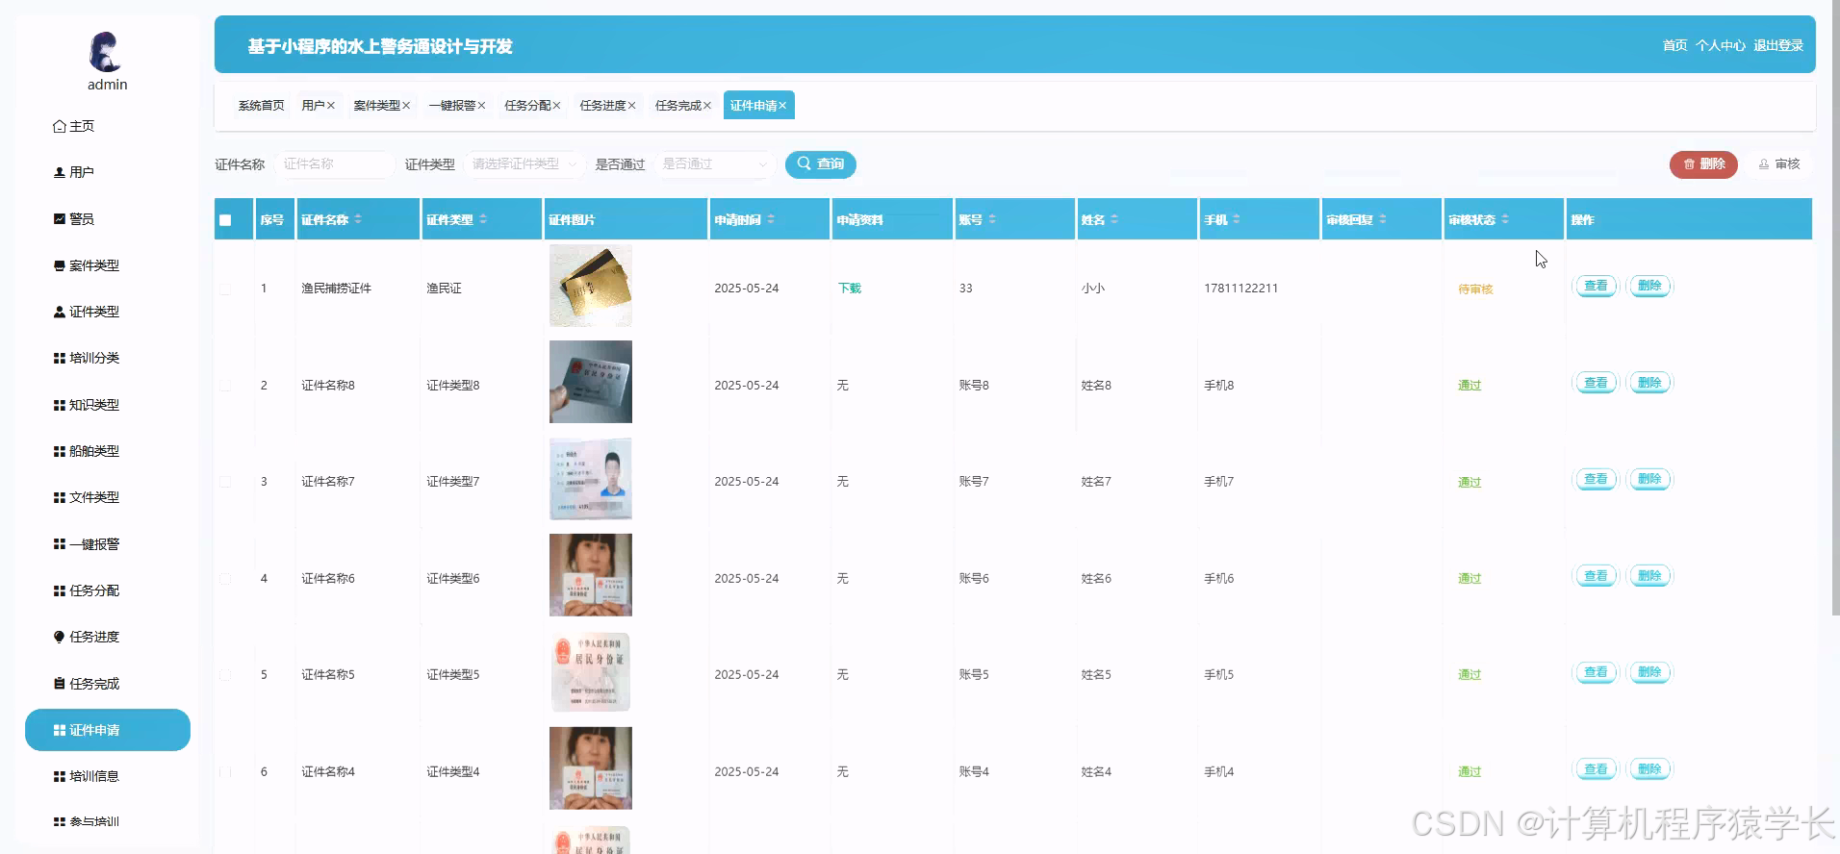Open 知识类型 in sidebar
1840x854 pixels.
pyautogui.click(x=87, y=405)
